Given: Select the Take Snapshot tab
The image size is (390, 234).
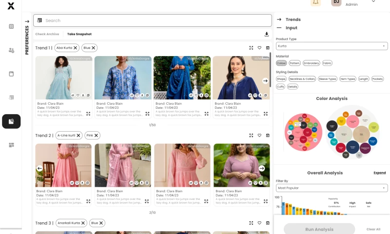Looking at the screenshot, I should coord(79,34).
